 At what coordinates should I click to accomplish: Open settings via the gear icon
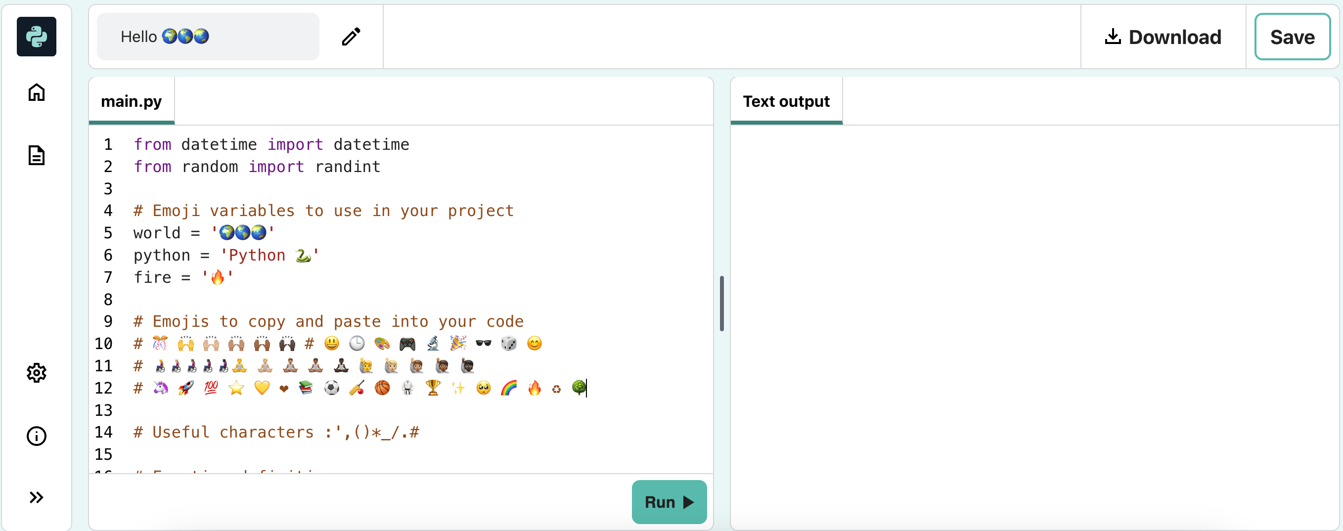click(36, 373)
